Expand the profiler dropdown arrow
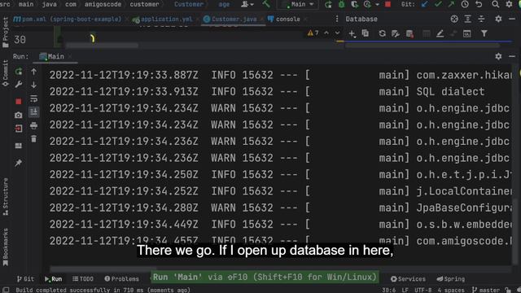 pyautogui.click(x=377, y=5)
